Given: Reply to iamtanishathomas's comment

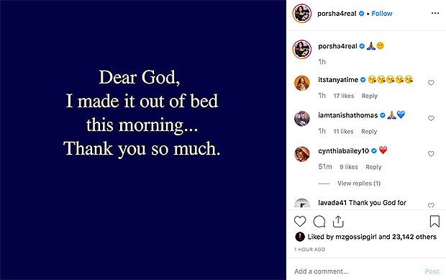Looking at the screenshot, I should [x=369, y=132].
